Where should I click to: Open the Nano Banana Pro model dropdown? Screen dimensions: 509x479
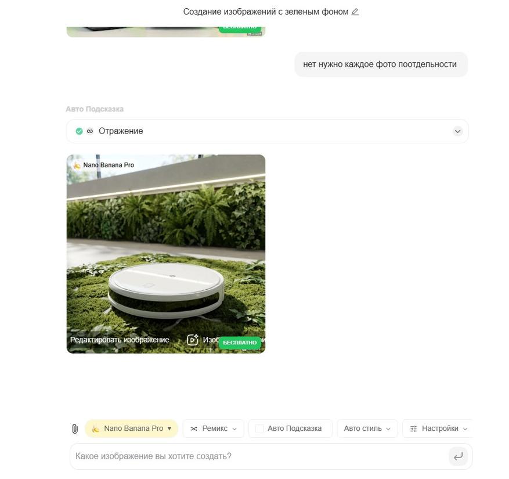132,428
